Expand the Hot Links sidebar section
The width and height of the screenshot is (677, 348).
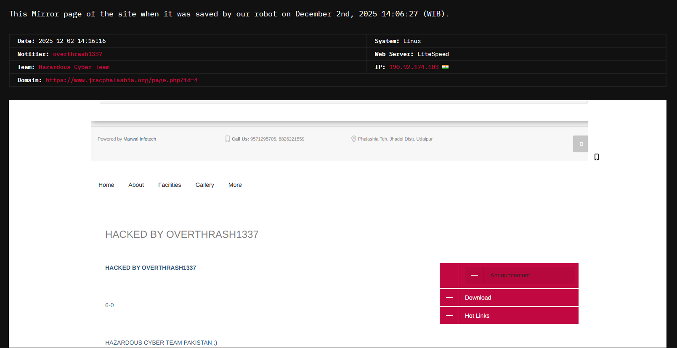(x=477, y=316)
